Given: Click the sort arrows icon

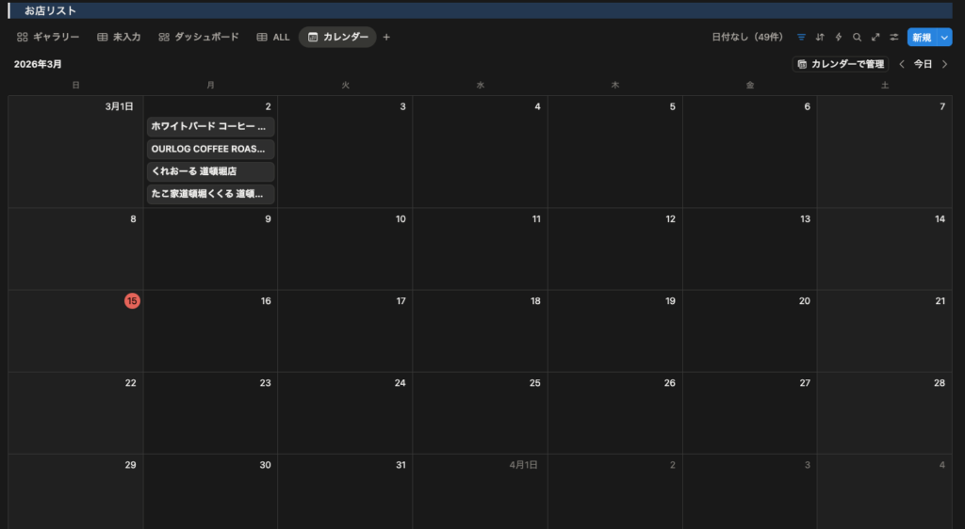Looking at the screenshot, I should (820, 38).
